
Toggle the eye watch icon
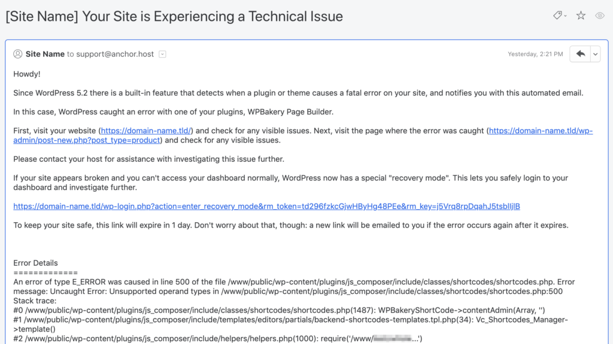point(600,16)
